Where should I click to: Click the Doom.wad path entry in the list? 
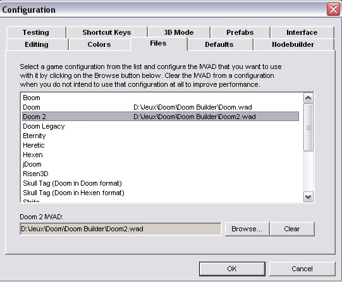tap(193, 107)
